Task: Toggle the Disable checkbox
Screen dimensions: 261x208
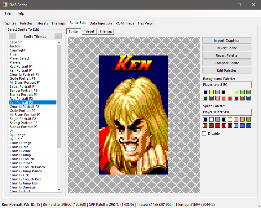Action: (204, 134)
